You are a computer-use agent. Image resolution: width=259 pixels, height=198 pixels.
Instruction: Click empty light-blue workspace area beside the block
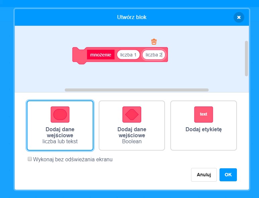(x=204, y=67)
